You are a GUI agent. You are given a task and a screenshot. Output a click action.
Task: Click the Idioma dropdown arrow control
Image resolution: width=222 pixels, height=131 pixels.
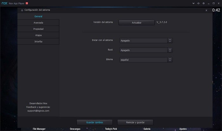[170, 60]
